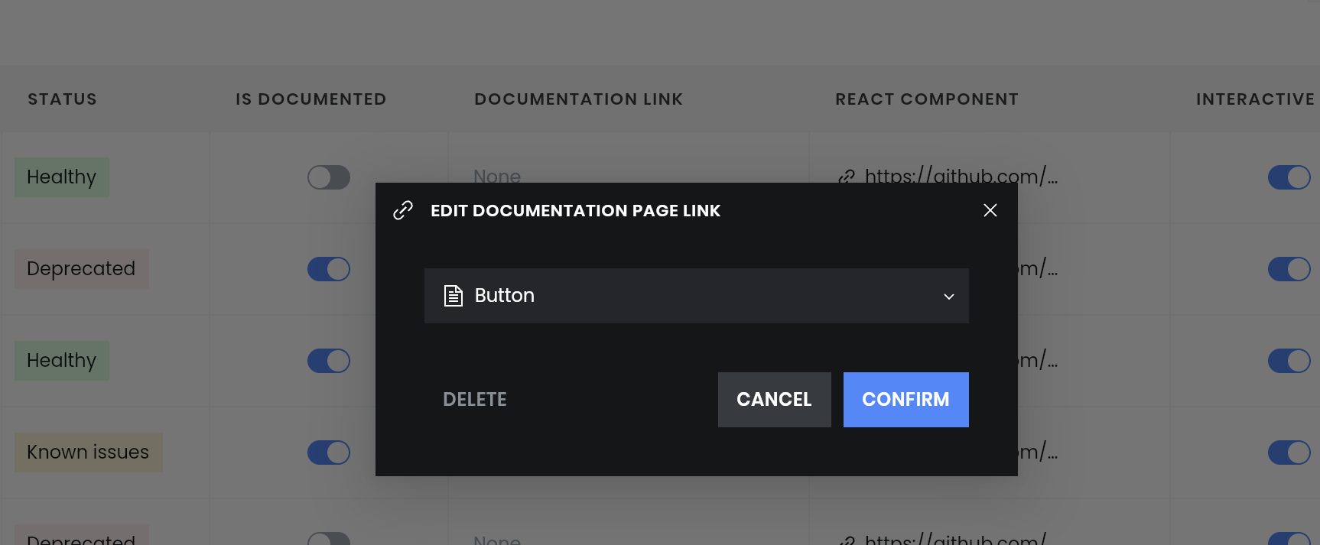1320x545 pixels.
Task: Click the document icon beside Button
Action: [x=454, y=296]
